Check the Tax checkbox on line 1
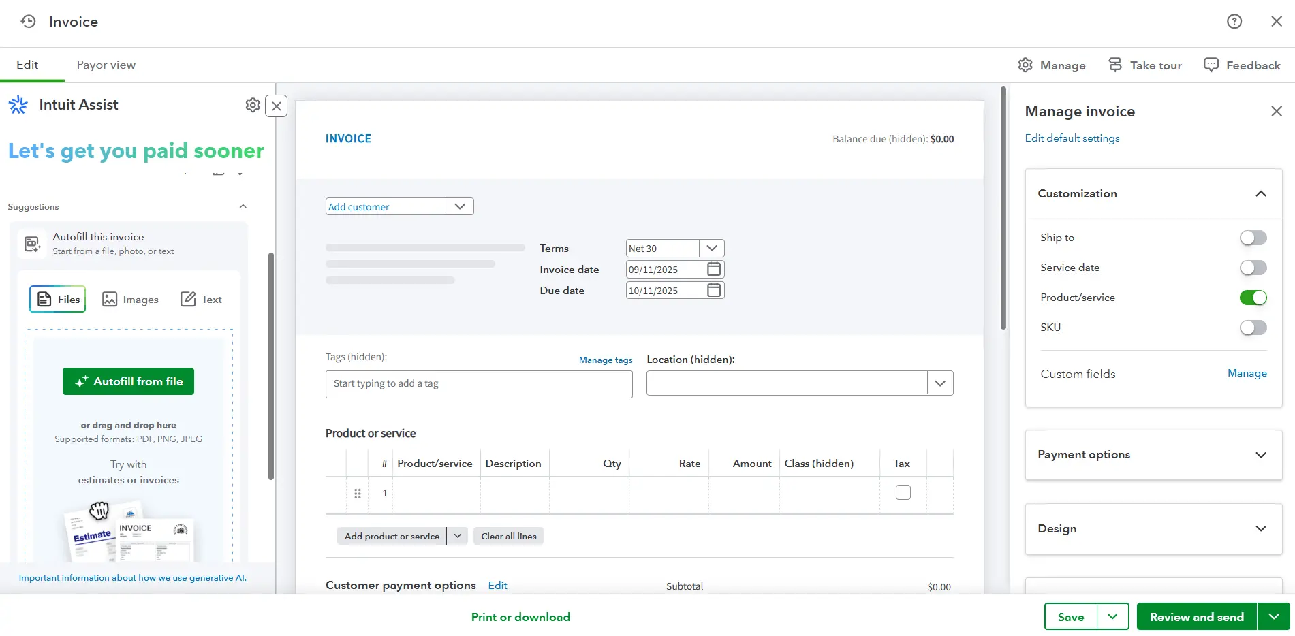The width and height of the screenshot is (1295, 636). click(903, 492)
